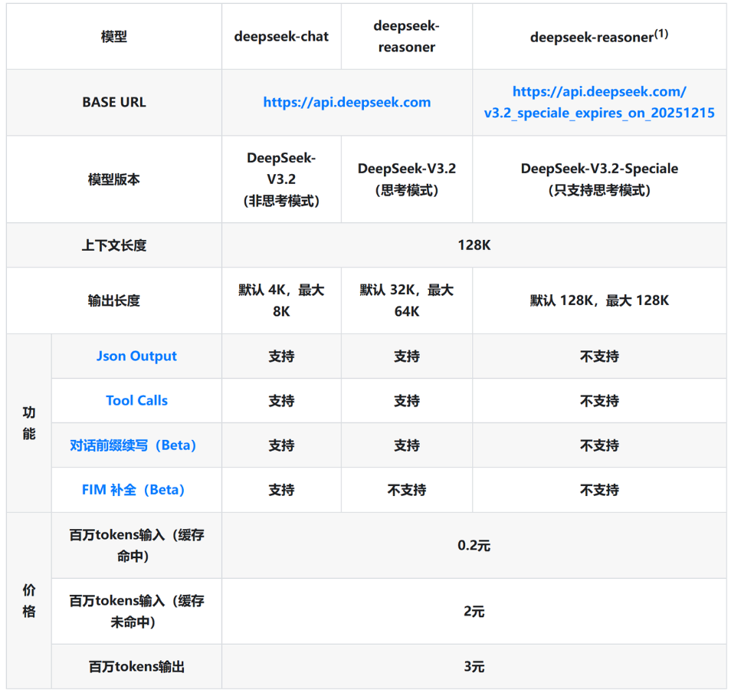731x693 pixels.
Task: Click the 上下文长度 row label
Action: [114, 245]
